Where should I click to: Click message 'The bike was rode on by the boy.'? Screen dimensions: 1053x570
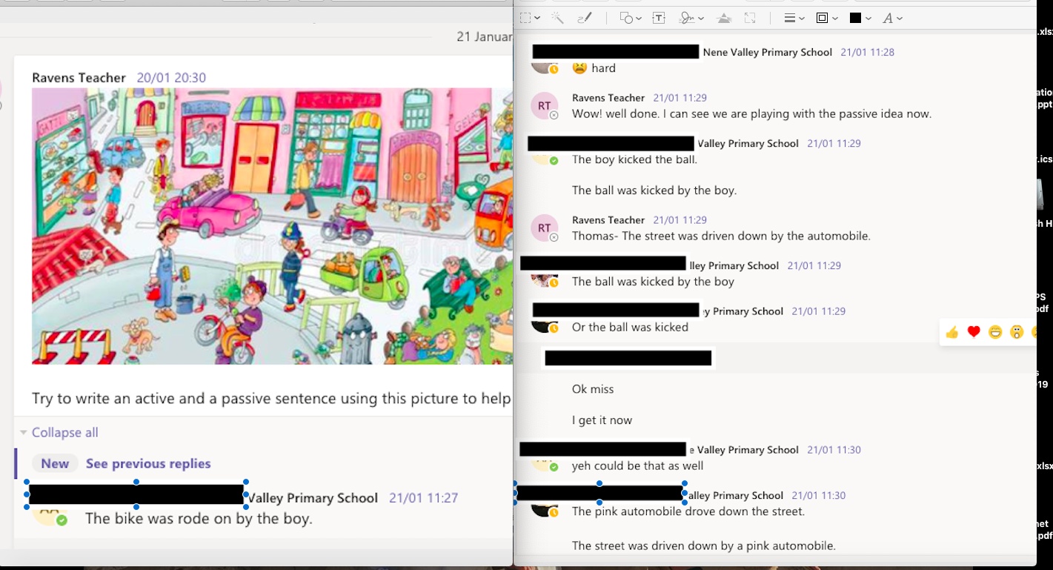pyautogui.click(x=199, y=519)
